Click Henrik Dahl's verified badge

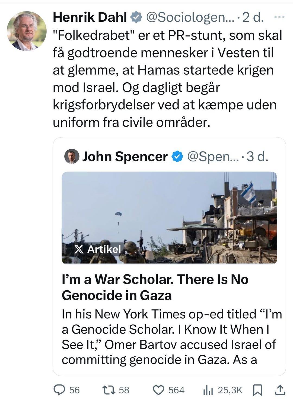point(136,17)
